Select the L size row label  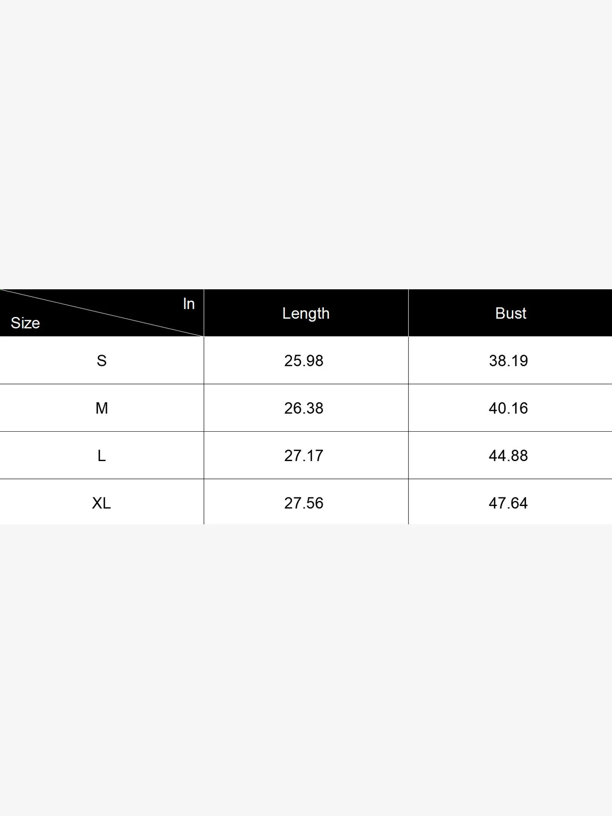(102, 455)
